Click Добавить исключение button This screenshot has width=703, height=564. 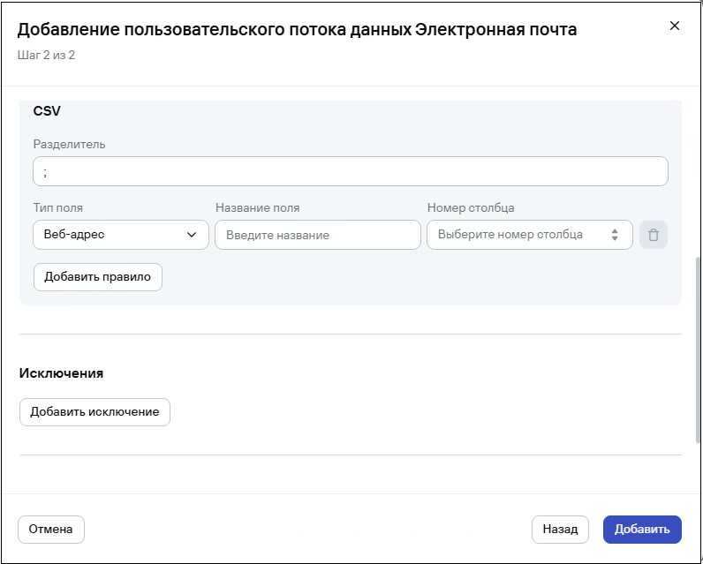click(x=94, y=412)
